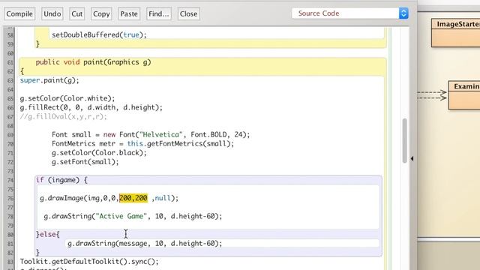Click line number 83 in gutter
Viewport: 480px width, 270px height.
[10, 262]
